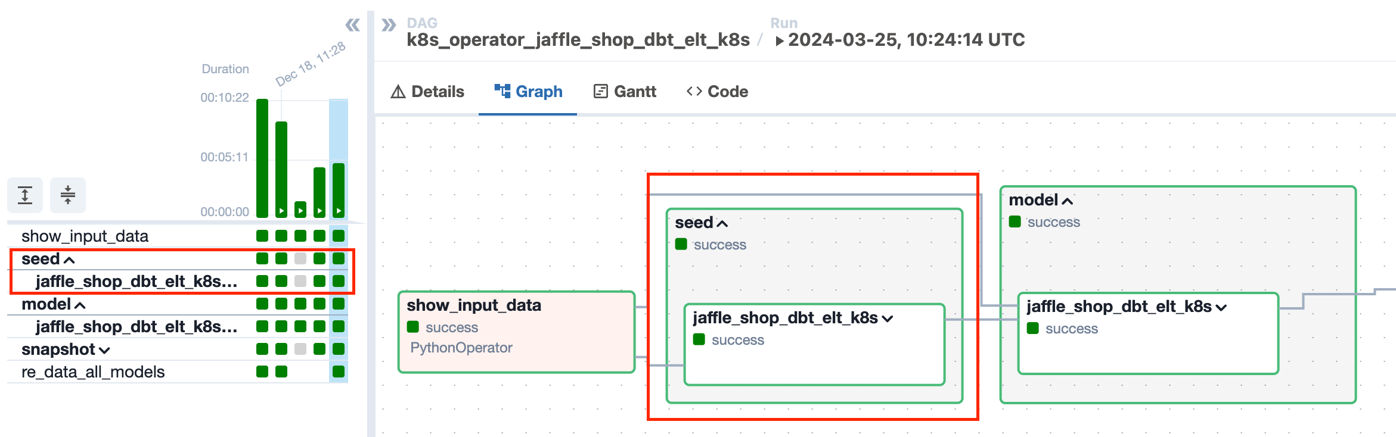Click the collapse all task groups icon
The width and height of the screenshot is (1396, 437).
tap(68, 195)
